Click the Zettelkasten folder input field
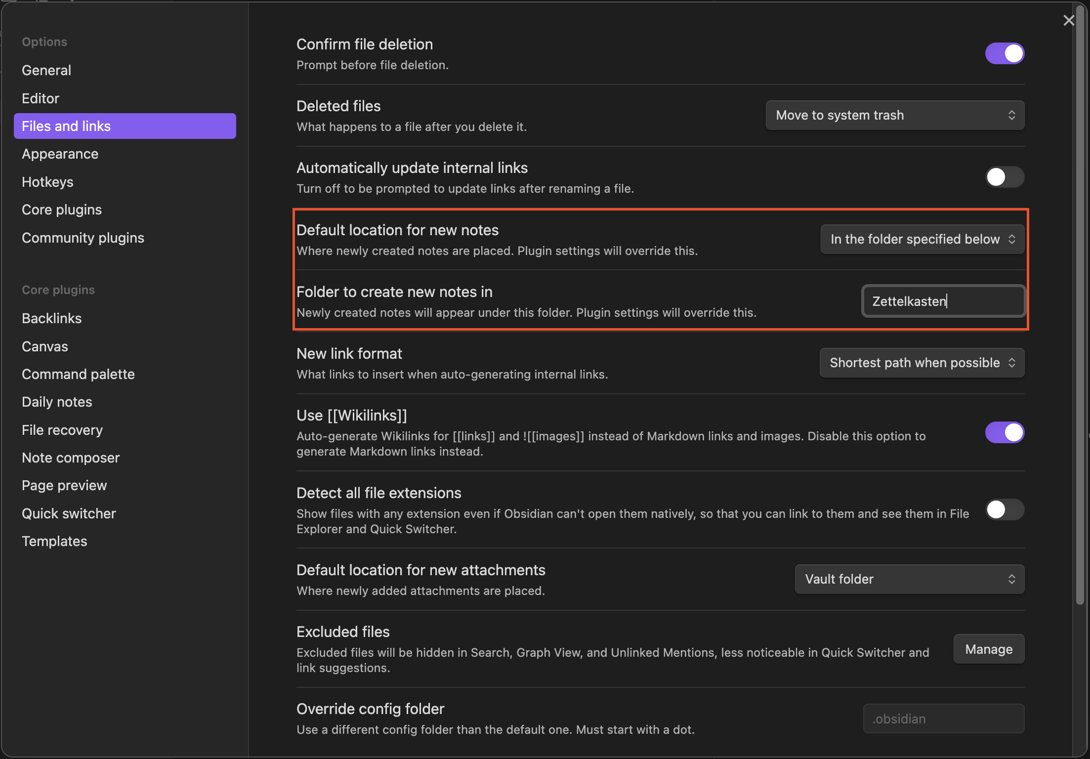 click(x=943, y=301)
